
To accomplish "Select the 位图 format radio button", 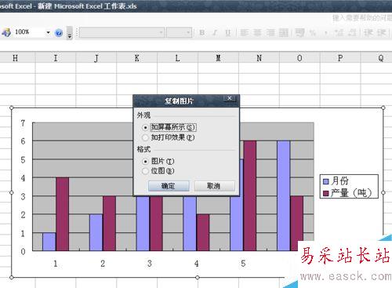I will coord(145,171).
